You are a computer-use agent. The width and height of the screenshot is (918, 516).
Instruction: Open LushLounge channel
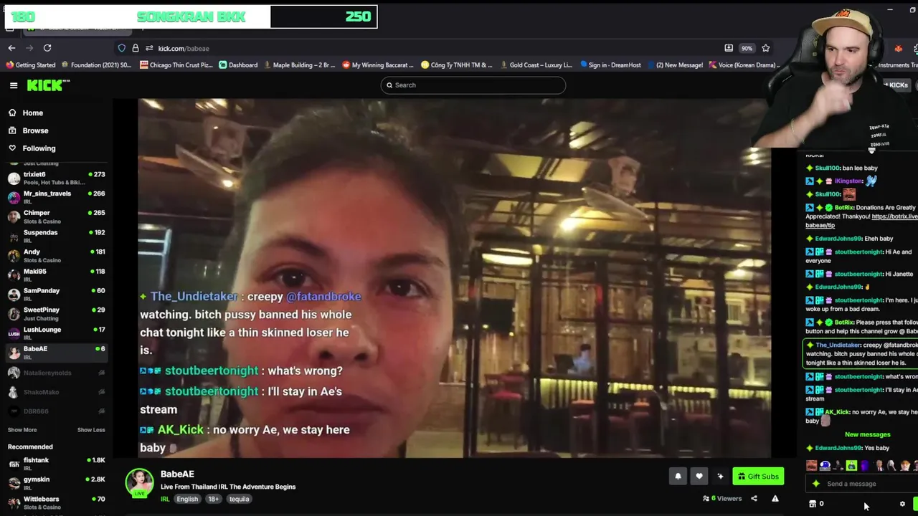[x=56, y=333]
